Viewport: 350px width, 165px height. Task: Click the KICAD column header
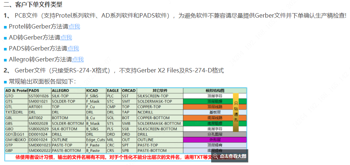pyautogui.click(x=92, y=90)
